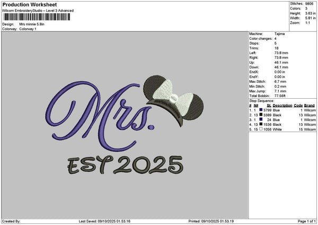Click the 'Left:' label
This screenshot has height=225, width=318.
coord(253,53)
